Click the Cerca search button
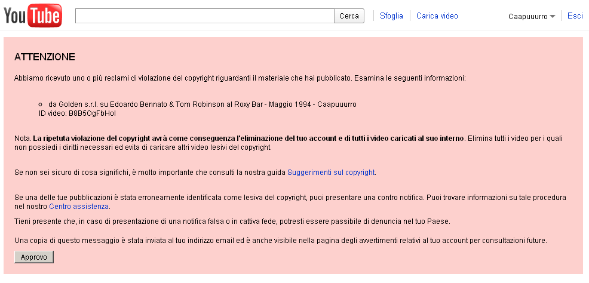589x283 pixels. pyautogui.click(x=349, y=16)
